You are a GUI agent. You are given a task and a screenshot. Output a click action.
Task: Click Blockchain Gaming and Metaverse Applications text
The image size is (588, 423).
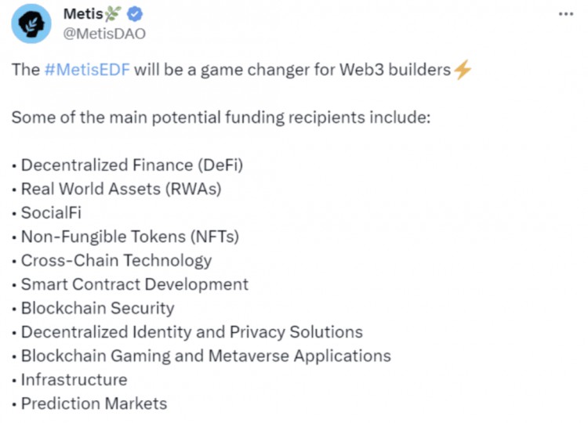pyautogui.click(x=206, y=356)
